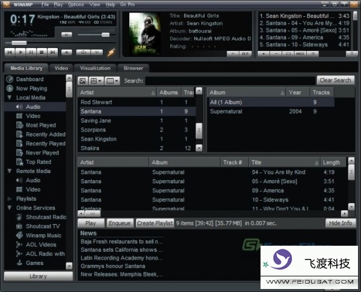Stop playback with the Stop button
The image size is (361, 292).
[x=42, y=52]
